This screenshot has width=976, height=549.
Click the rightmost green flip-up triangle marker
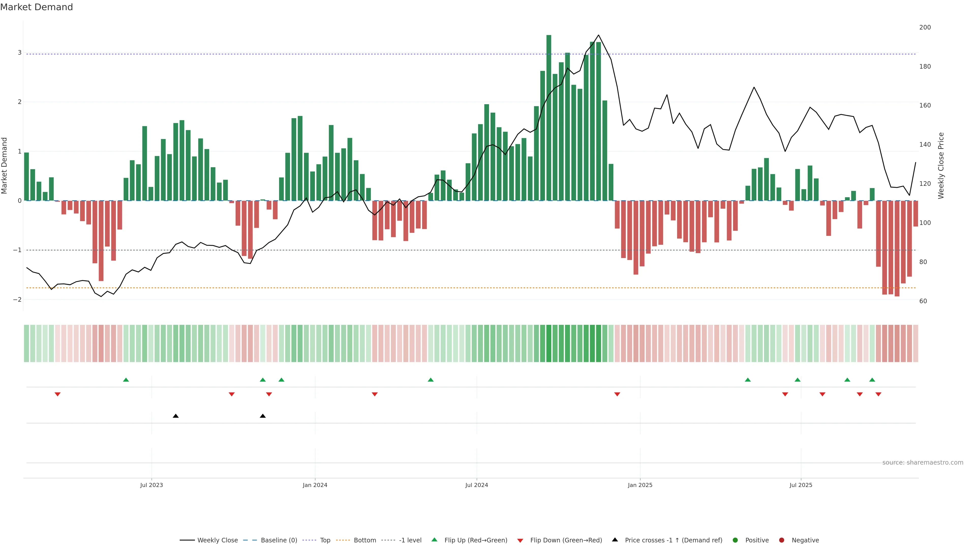tap(872, 380)
